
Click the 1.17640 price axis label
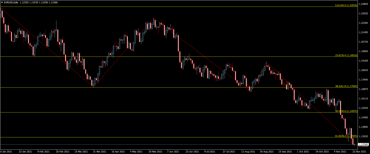[x=364, y=80]
